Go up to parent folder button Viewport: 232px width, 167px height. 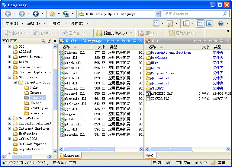36,14
